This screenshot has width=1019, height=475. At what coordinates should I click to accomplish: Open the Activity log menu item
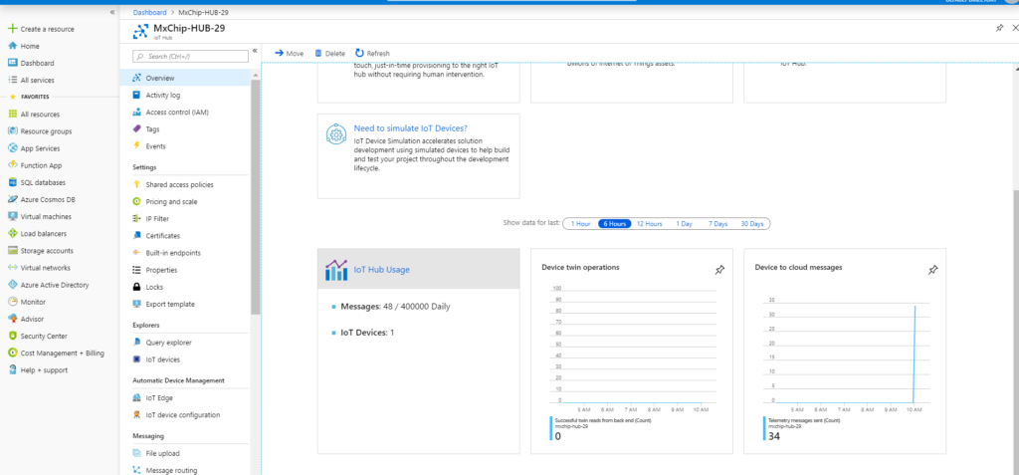point(162,96)
